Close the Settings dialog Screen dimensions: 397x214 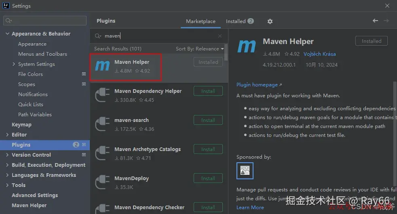coord(387,6)
